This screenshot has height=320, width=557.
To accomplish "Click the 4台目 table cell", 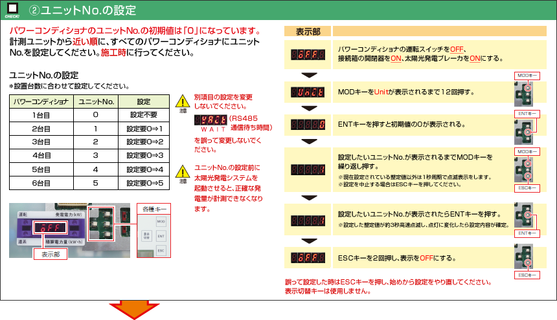I will (x=41, y=156).
